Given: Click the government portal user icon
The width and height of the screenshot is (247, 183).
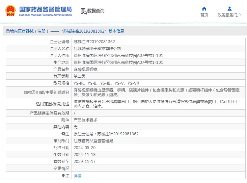Looking at the screenshot, I should click(x=230, y=9).
